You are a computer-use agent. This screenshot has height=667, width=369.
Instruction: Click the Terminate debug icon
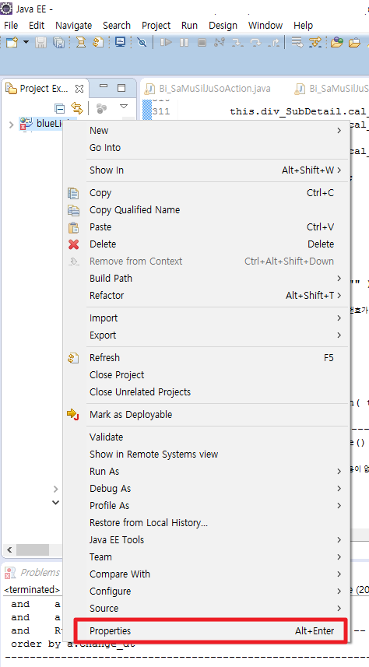202,42
